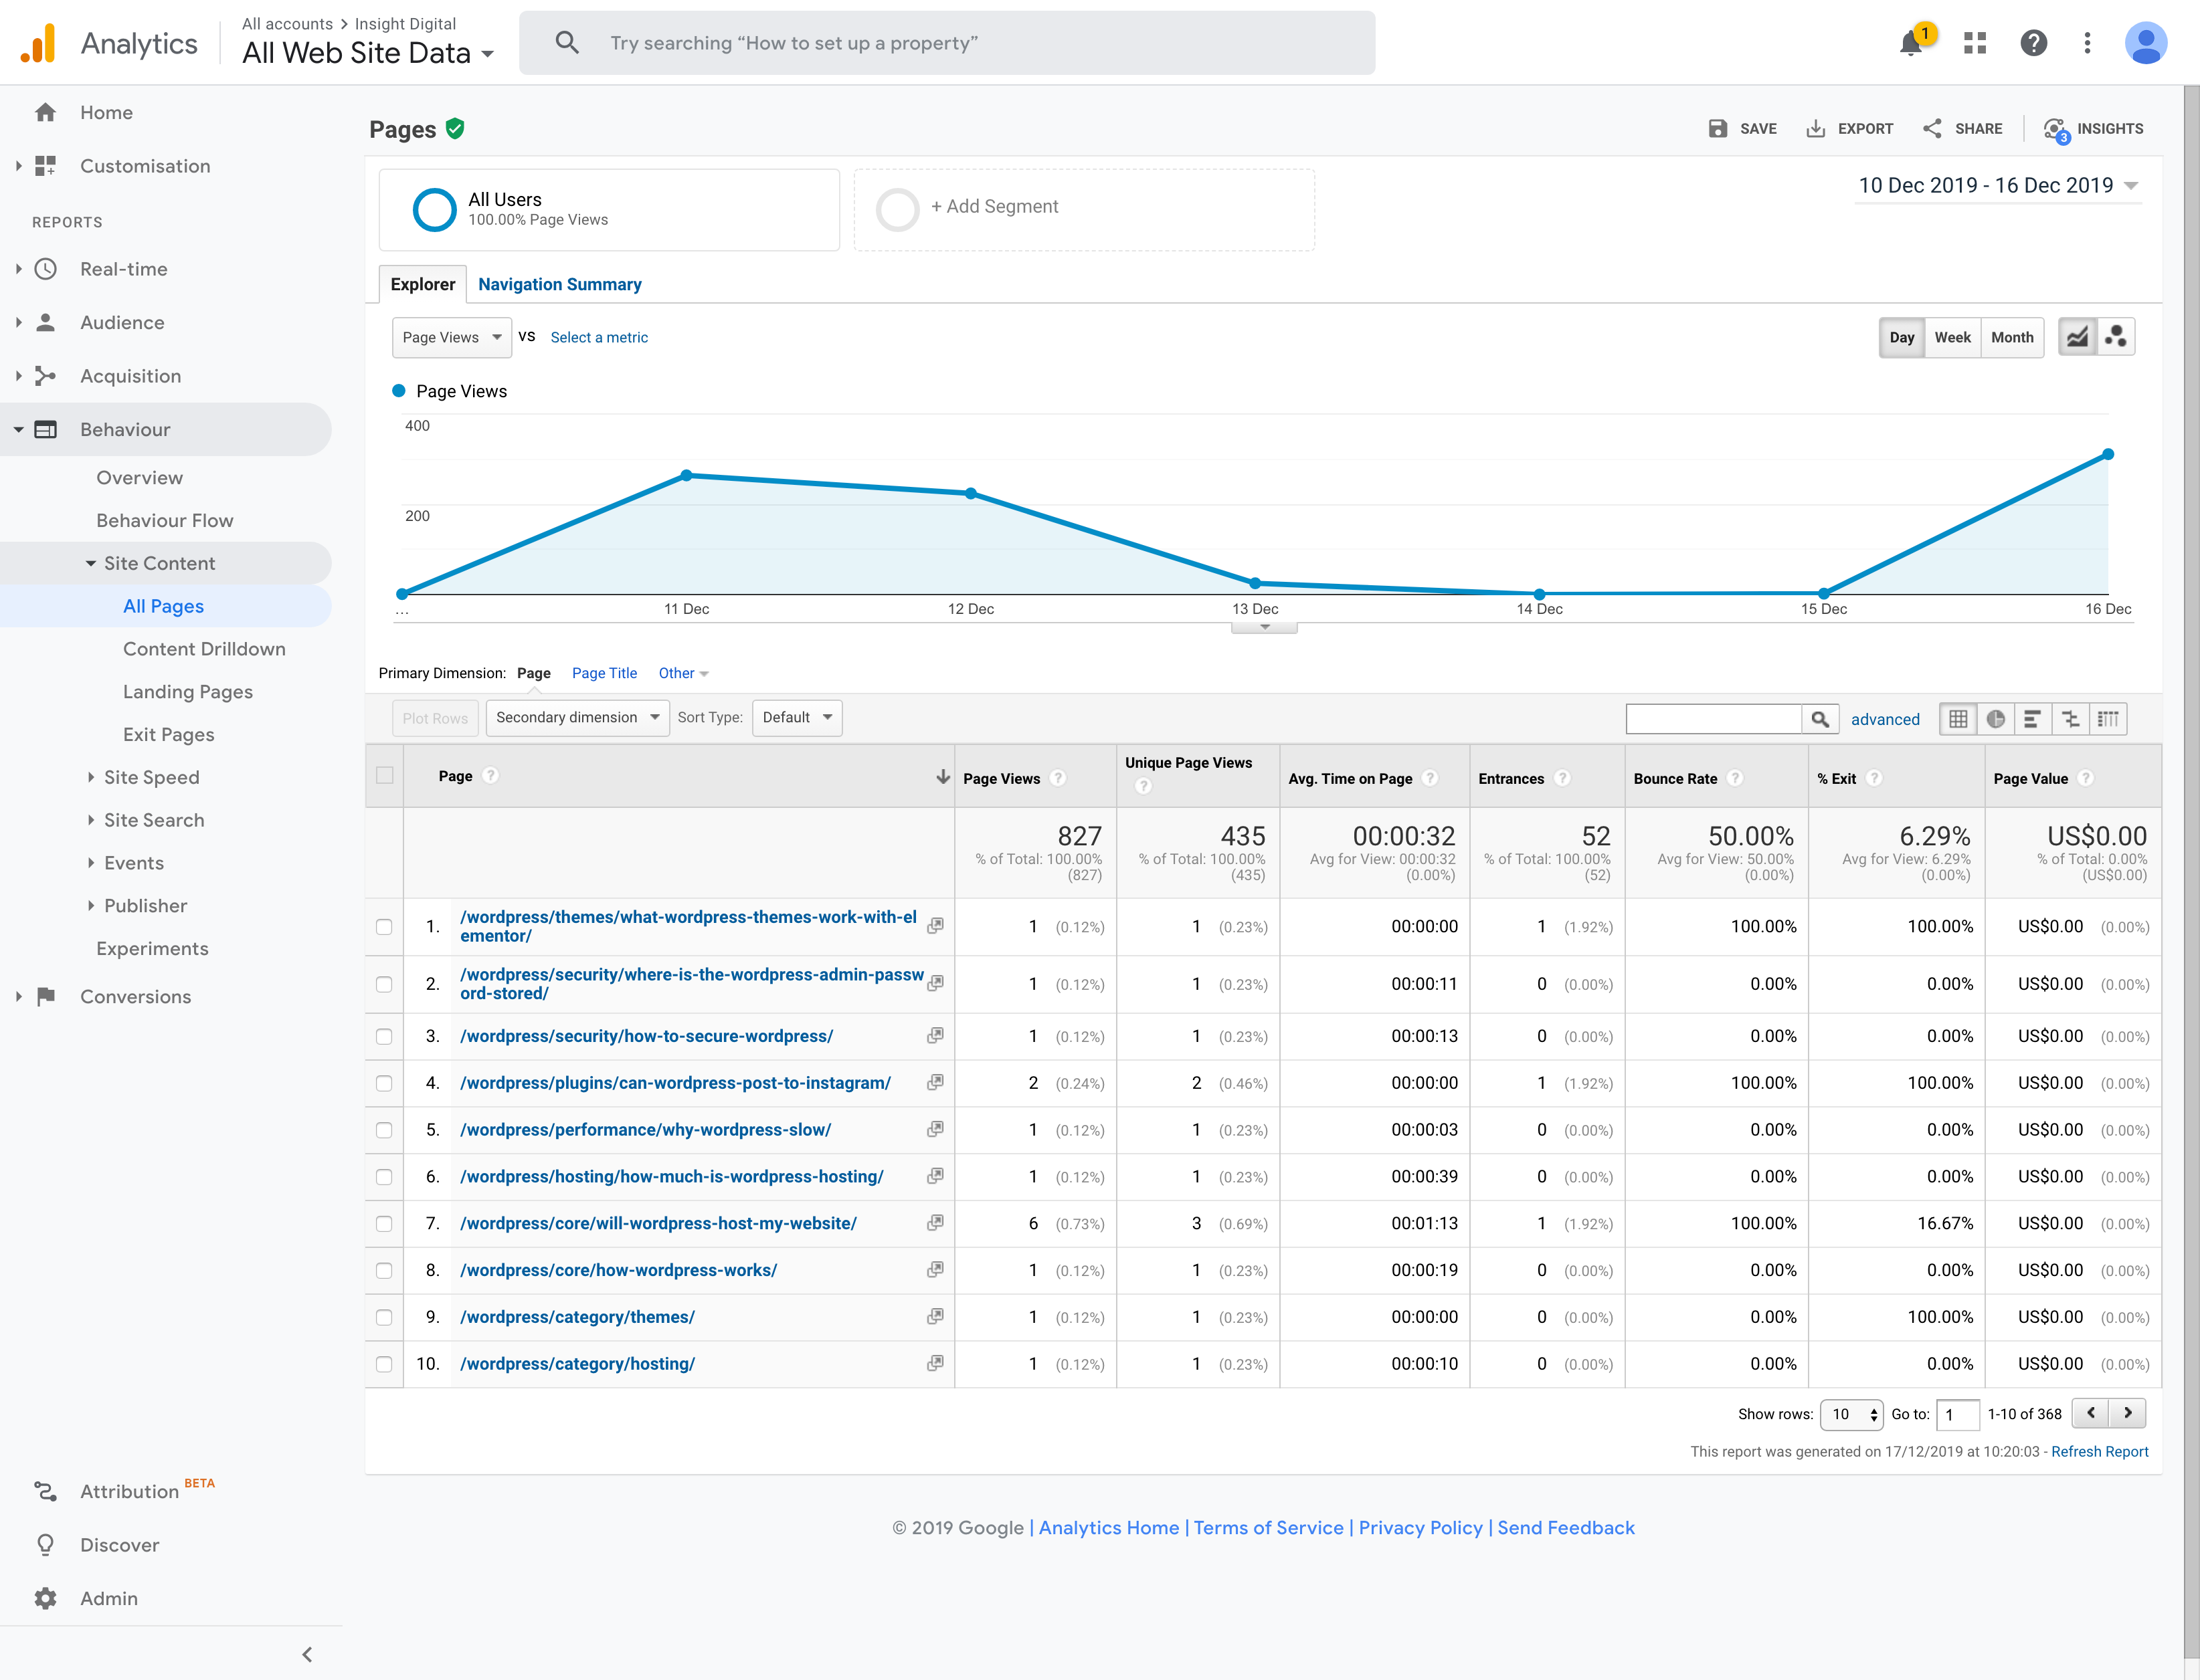Check row 3 how-to-secure-wordpress

tap(384, 1036)
